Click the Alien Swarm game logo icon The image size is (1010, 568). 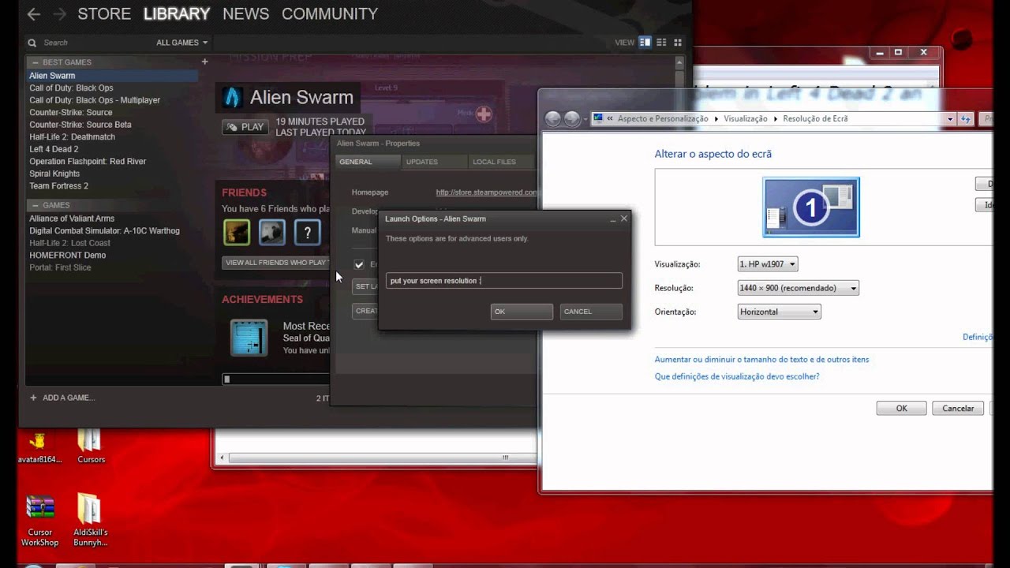click(x=232, y=97)
